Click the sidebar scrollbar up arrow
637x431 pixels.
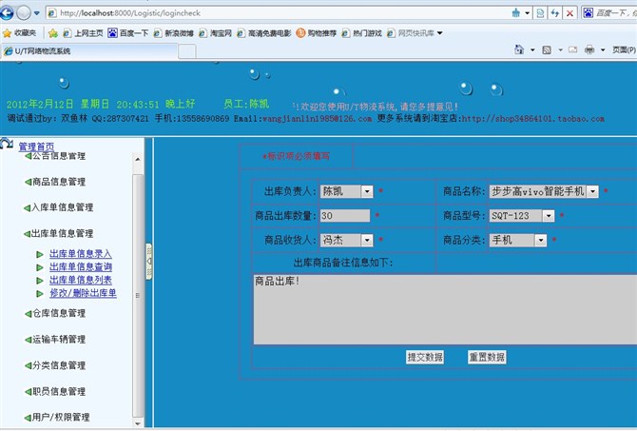tap(138, 159)
